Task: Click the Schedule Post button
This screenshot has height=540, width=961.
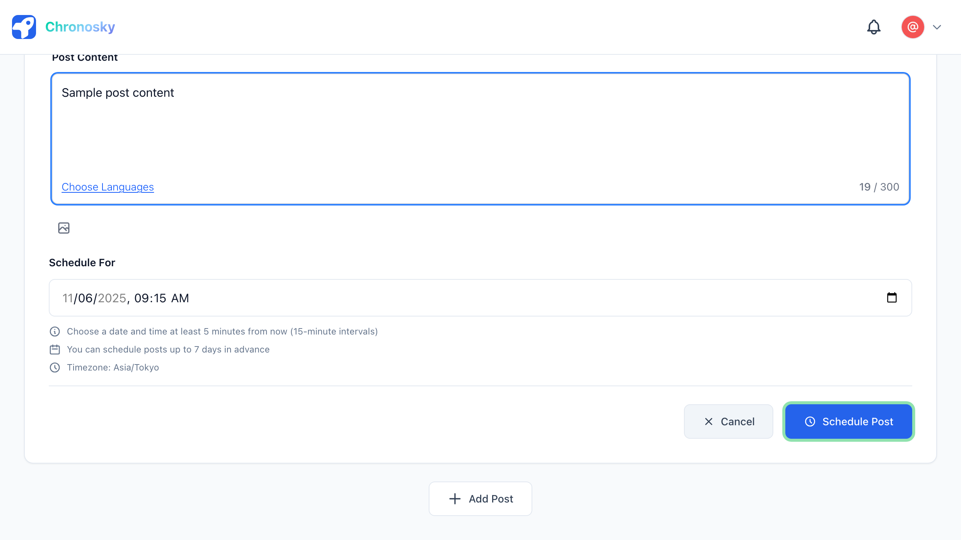Action: pos(848,421)
